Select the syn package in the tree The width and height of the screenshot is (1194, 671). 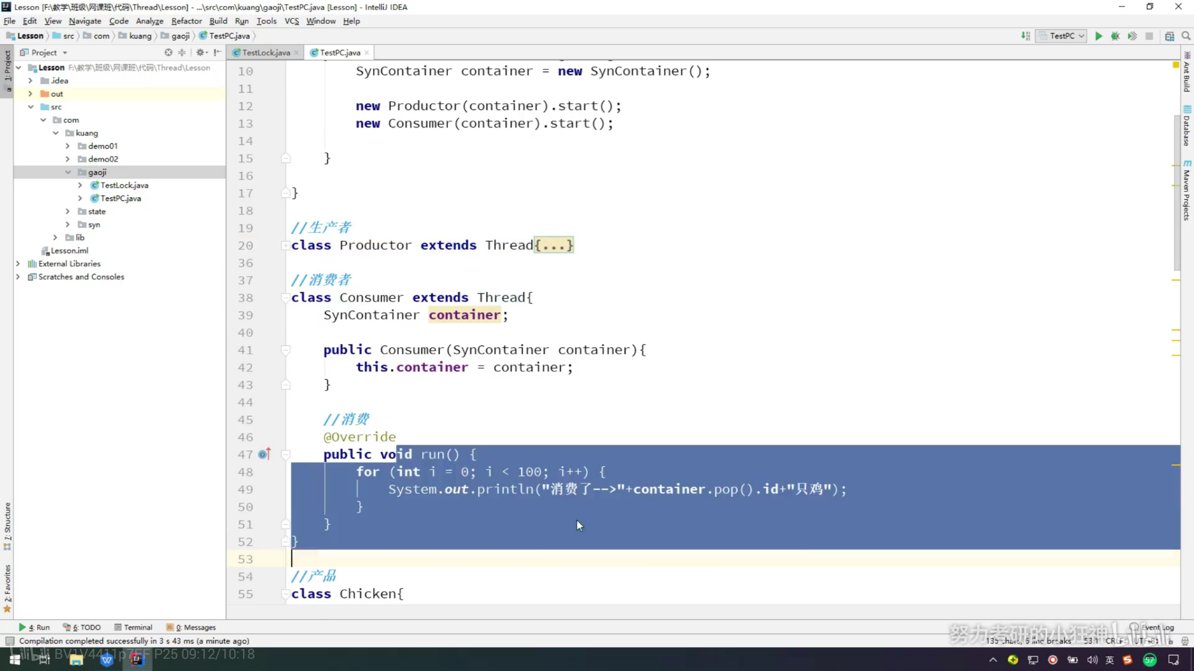[x=94, y=225]
